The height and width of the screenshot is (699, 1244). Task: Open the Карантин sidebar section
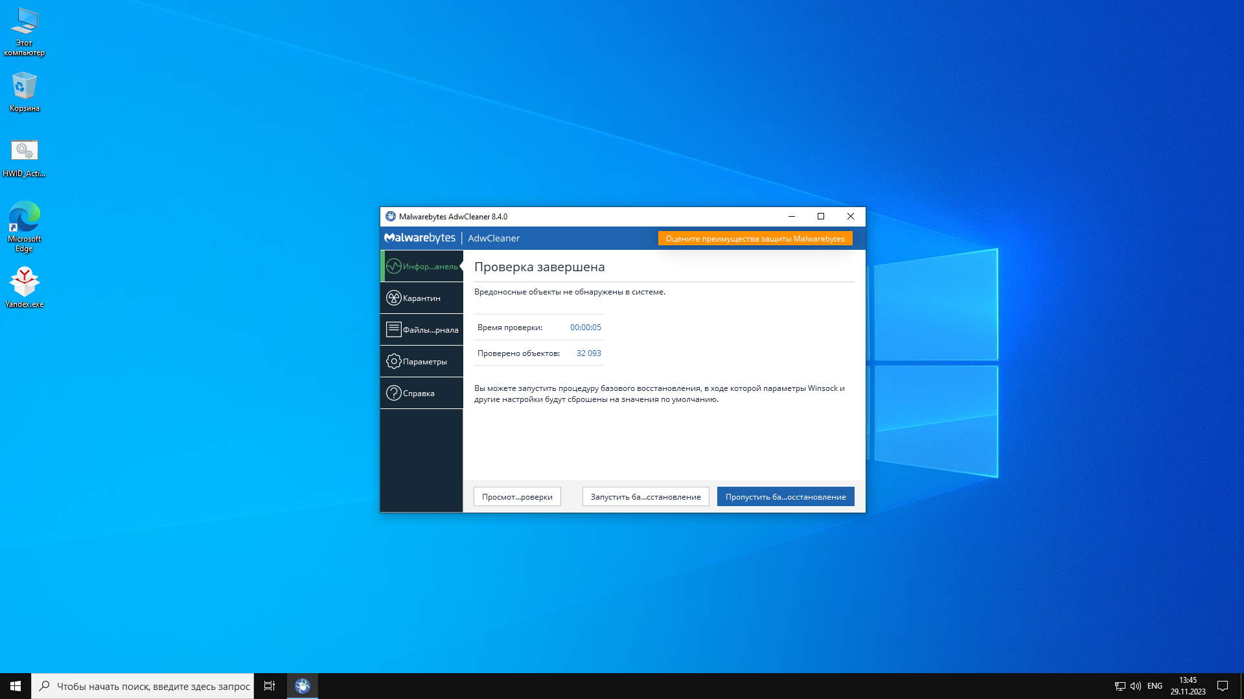point(421,298)
